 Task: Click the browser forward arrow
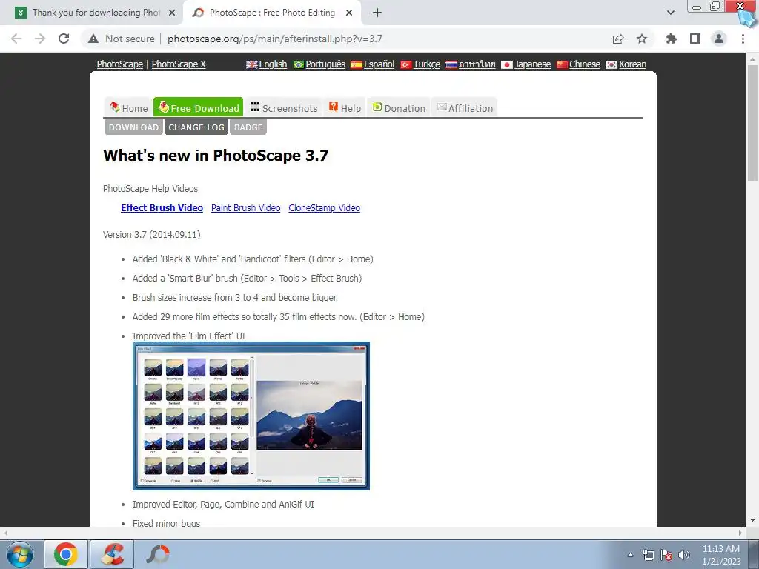pos(40,39)
